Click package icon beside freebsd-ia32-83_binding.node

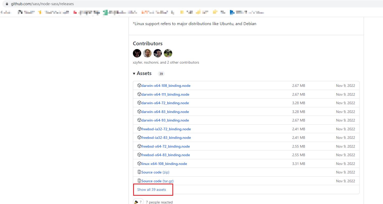click(x=139, y=138)
